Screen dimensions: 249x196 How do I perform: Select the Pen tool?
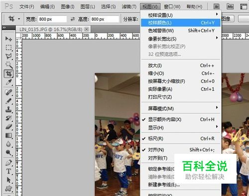(8, 163)
